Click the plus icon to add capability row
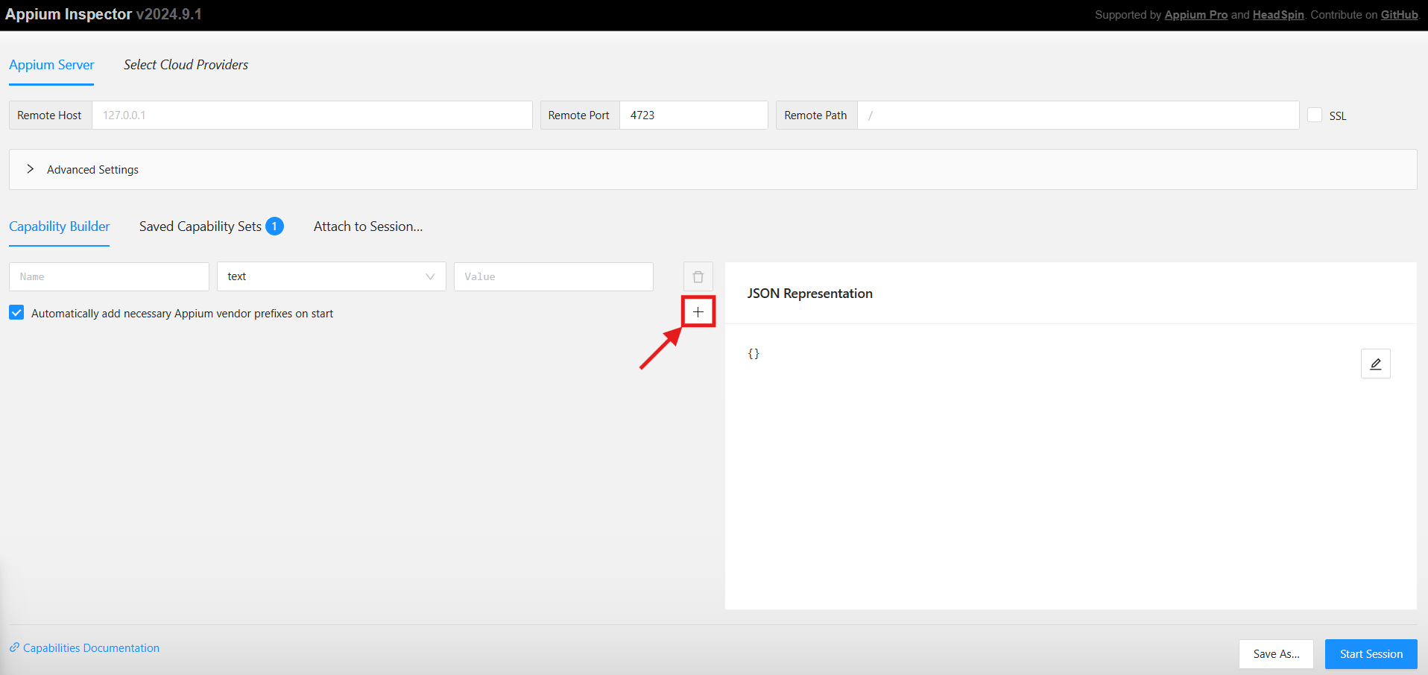 (x=698, y=312)
